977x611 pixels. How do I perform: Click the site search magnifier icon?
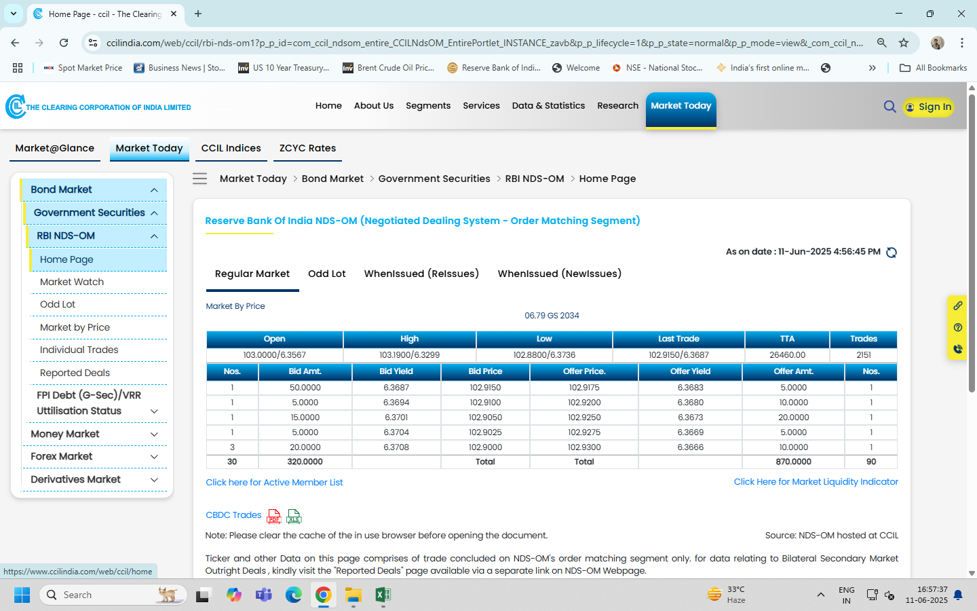[889, 107]
